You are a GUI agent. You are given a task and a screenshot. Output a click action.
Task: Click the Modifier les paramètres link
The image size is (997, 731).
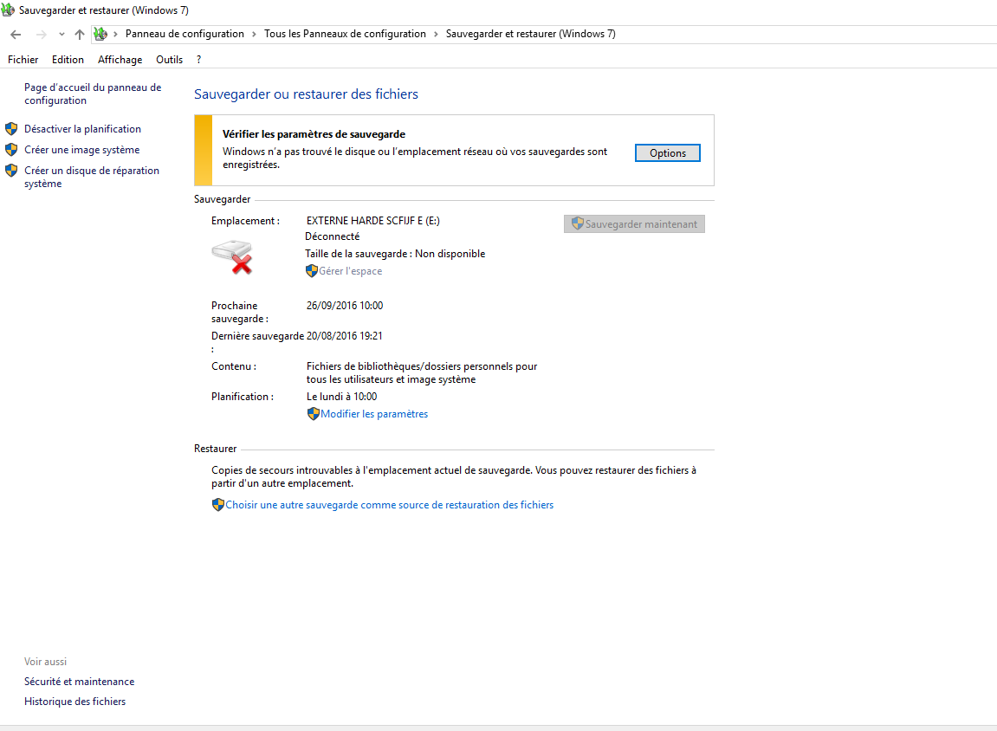(x=374, y=414)
